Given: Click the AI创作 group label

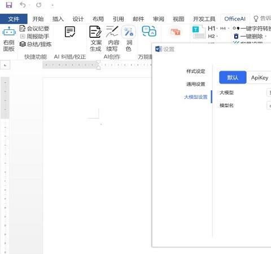Looking at the screenshot, I should coord(112,56).
